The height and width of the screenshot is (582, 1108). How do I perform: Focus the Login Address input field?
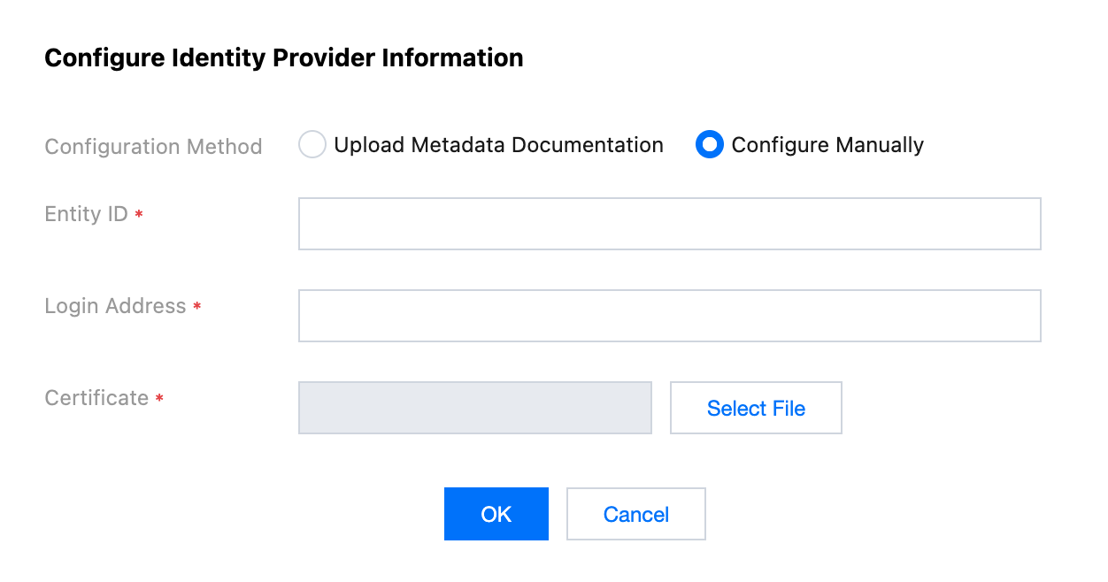pos(669,316)
